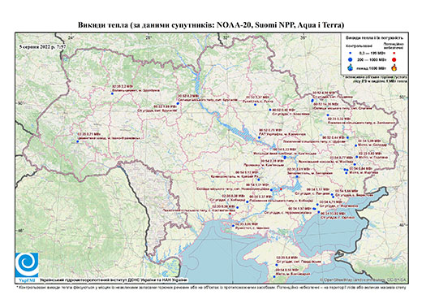Select the blue marker near Ivano-Frankivsk
422x299 pixels.
click(78, 141)
